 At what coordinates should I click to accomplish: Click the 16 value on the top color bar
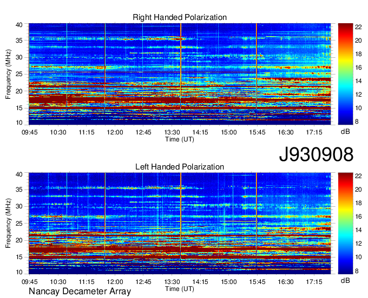tap(358, 67)
